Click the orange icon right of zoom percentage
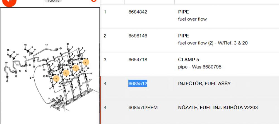This screenshot has width=279, height=124. 94,1
